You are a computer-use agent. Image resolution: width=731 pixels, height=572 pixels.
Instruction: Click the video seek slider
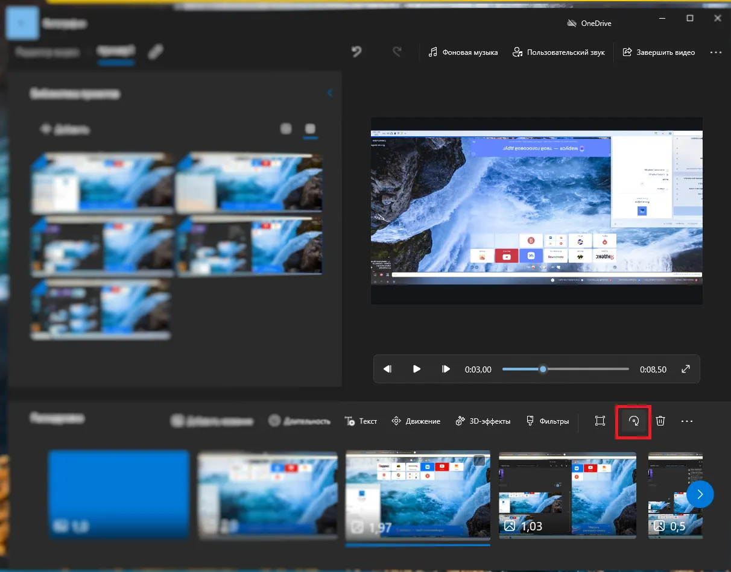(x=565, y=369)
